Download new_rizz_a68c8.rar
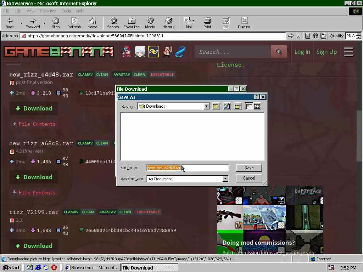 pyautogui.click(x=34, y=177)
